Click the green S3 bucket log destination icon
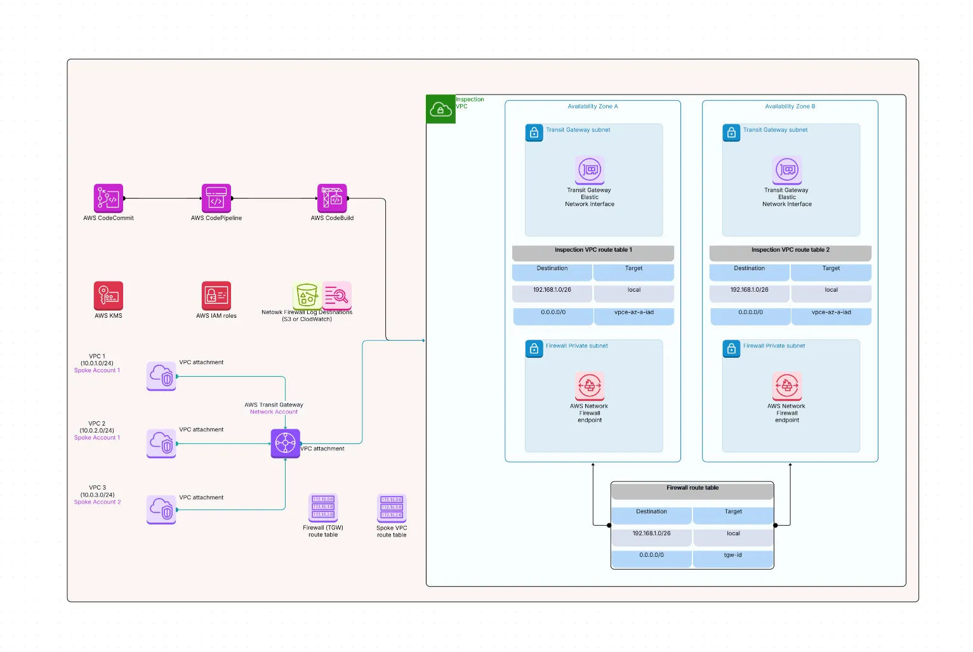973x652 pixels. tap(307, 296)
